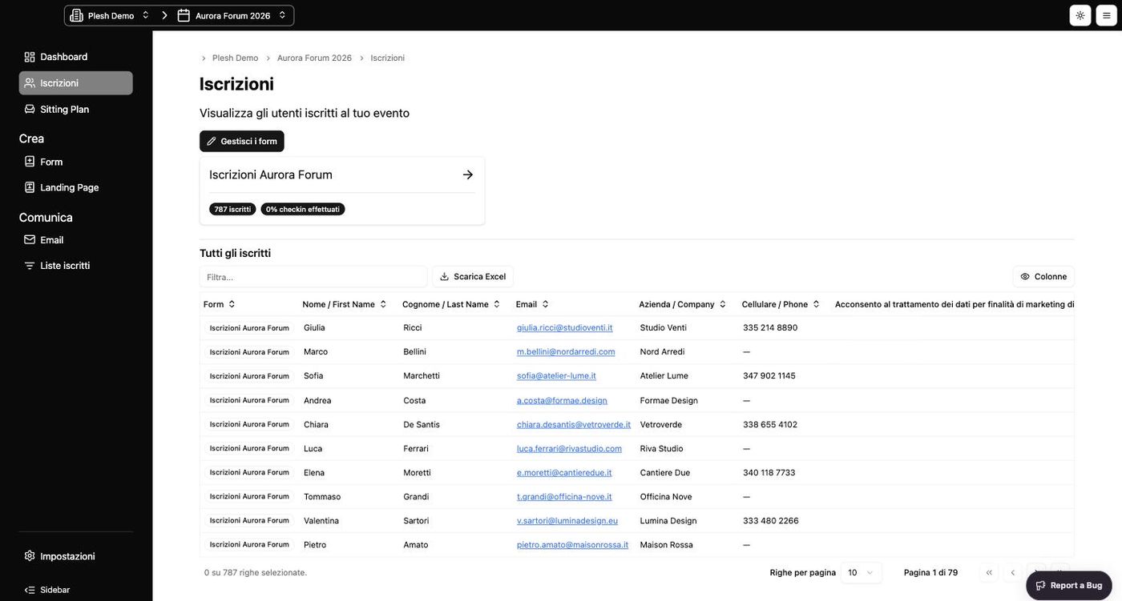Click the company cell Studio Venti
1122x601 pixels.
[x=664, y=328]
